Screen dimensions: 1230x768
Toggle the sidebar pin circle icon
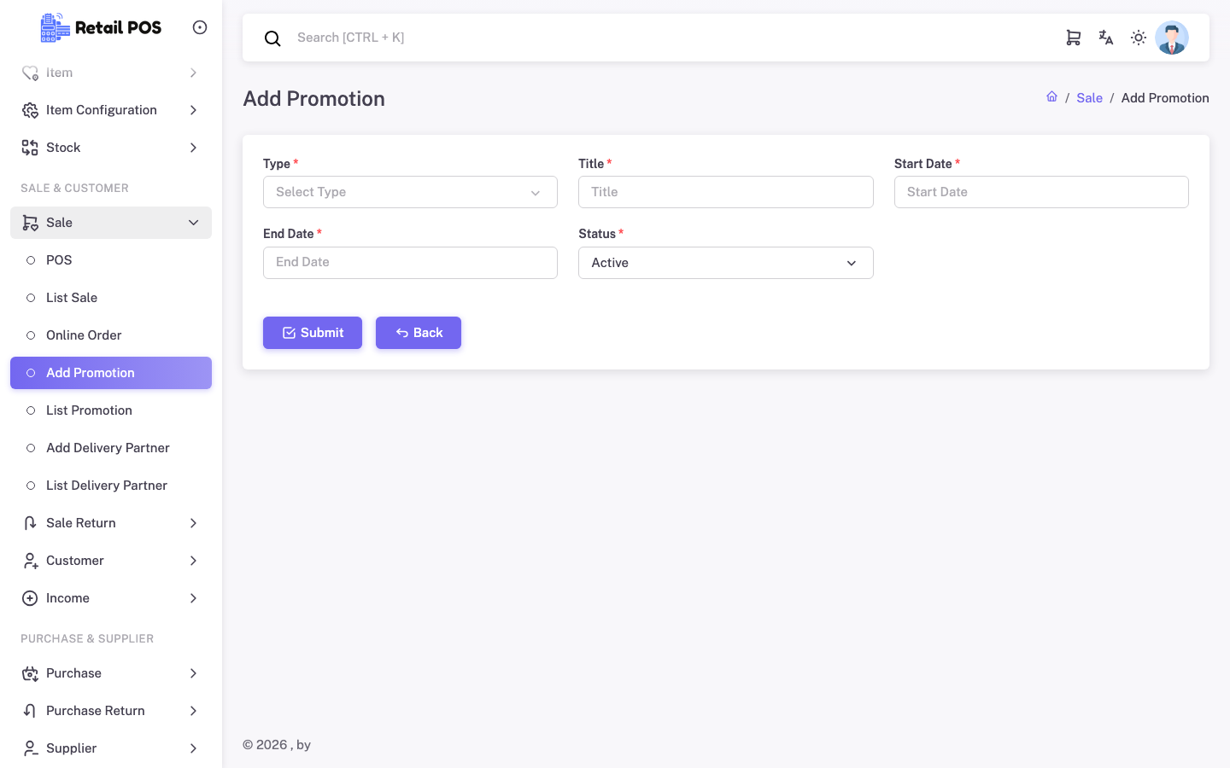(x=200, y=27)
